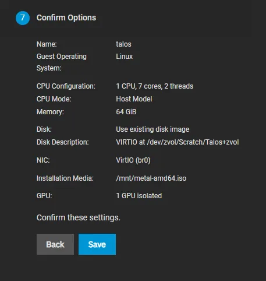Select the Confirm Options step header
Image resolution: width=266 pixels, height=281 pixels.
coord(66,17)
